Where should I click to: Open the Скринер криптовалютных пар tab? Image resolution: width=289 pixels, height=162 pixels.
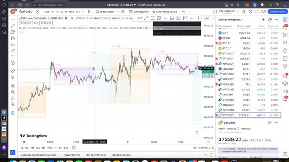[38, 155]
